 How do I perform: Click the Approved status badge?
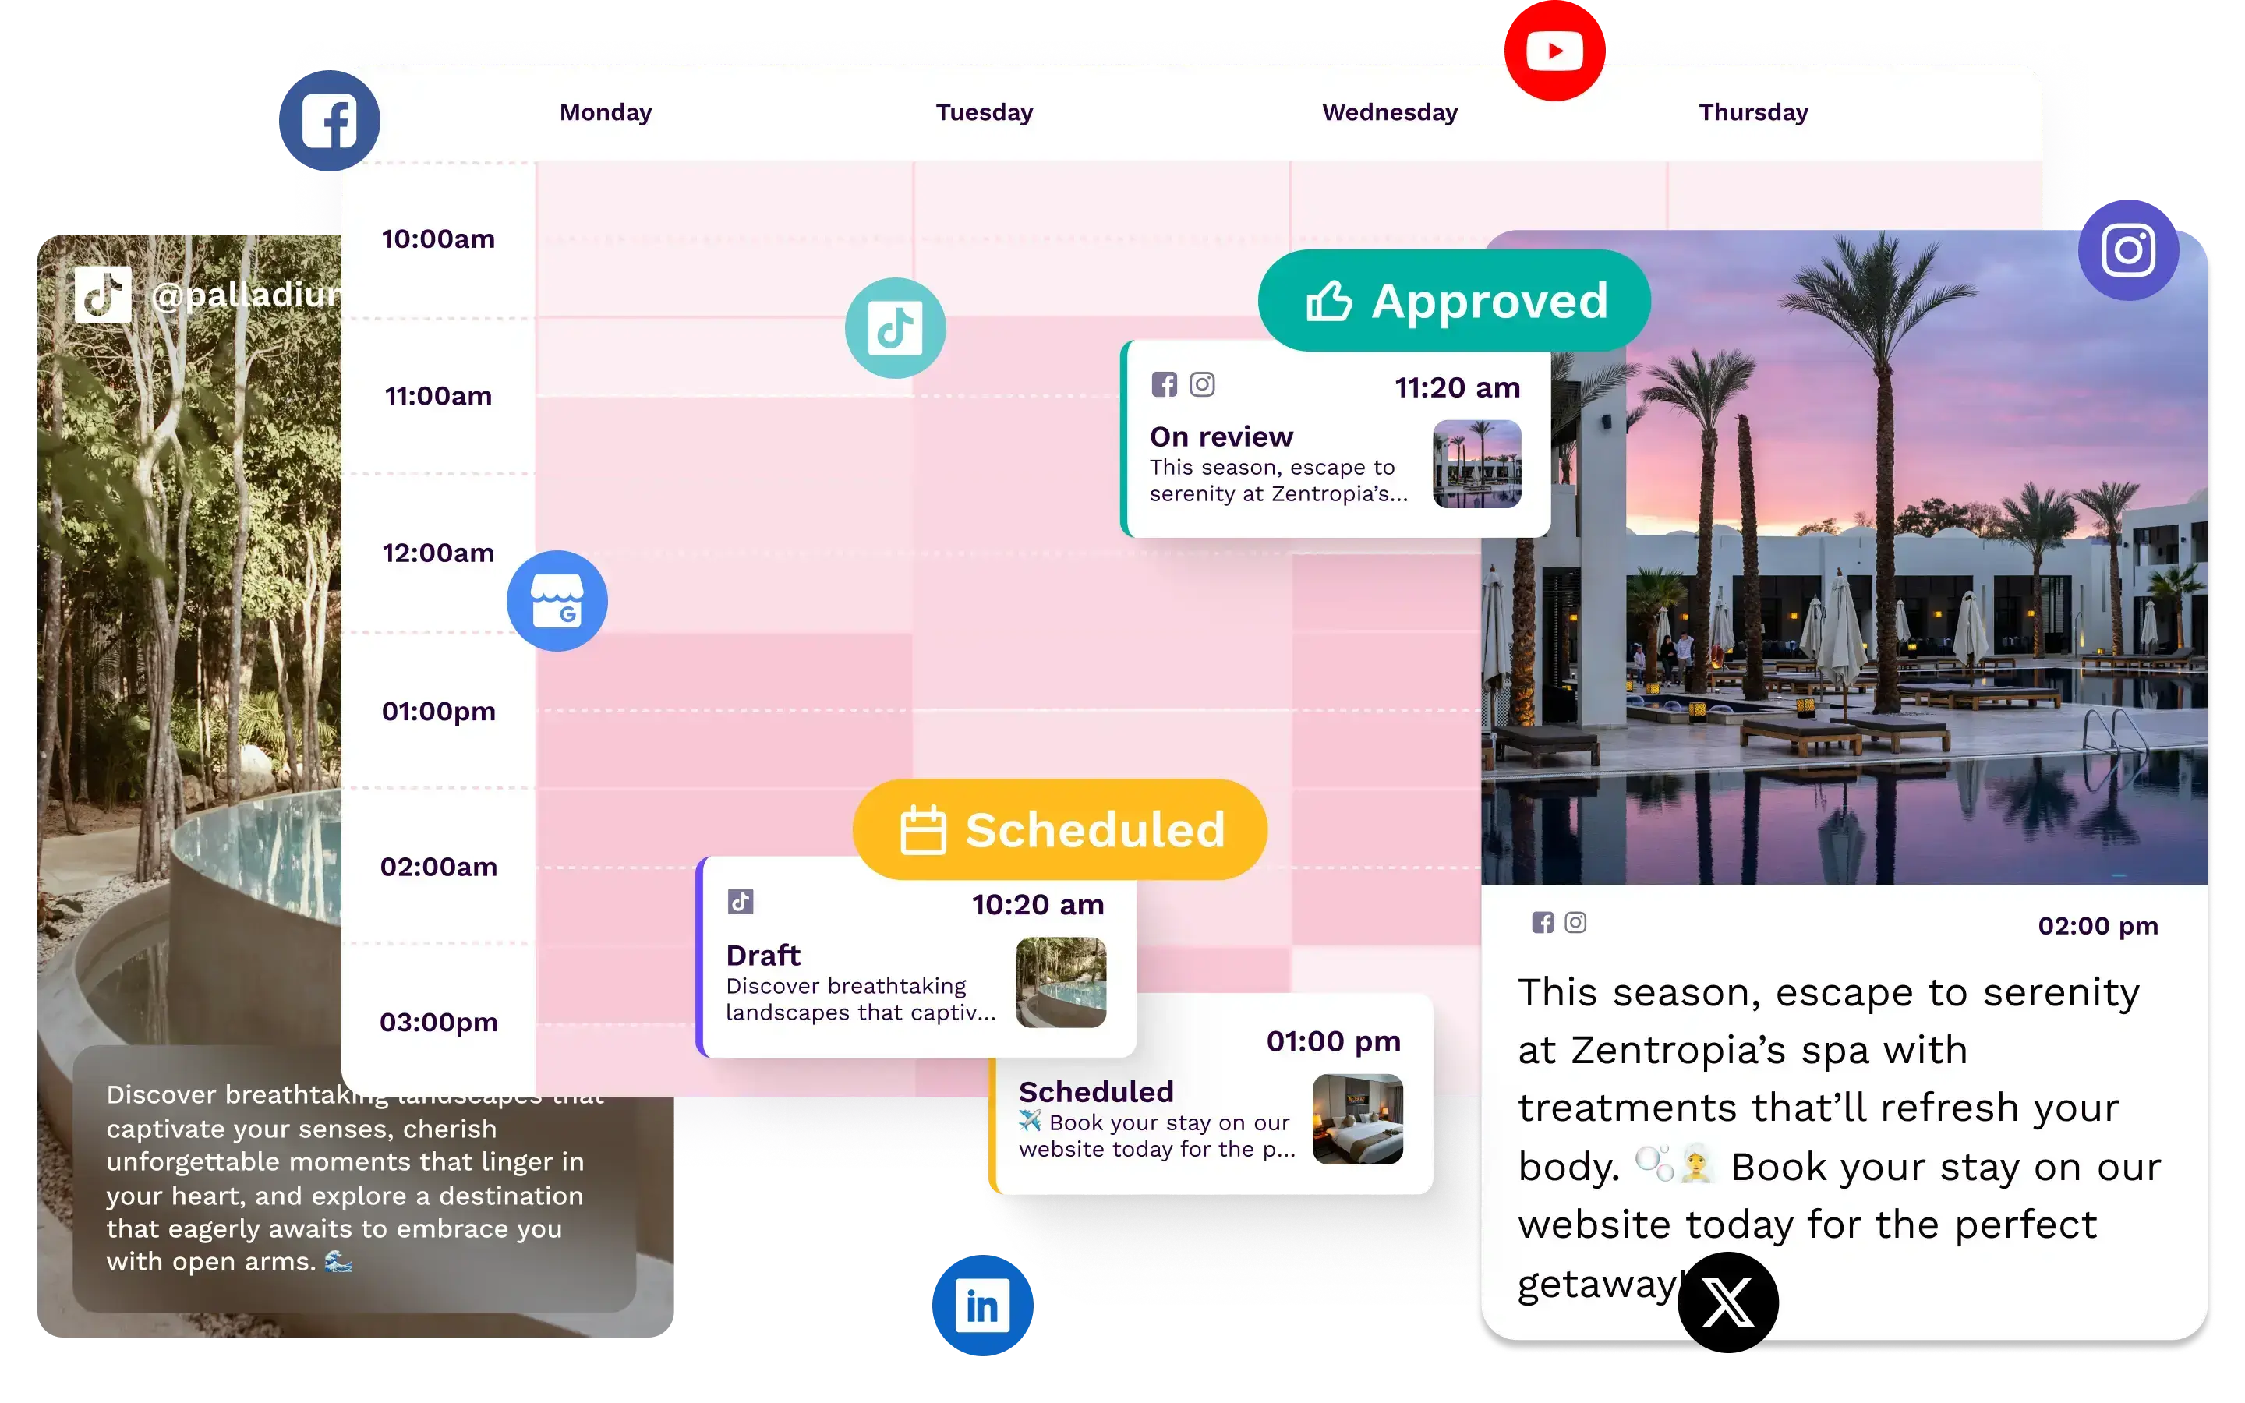(x=1454, y=301)
